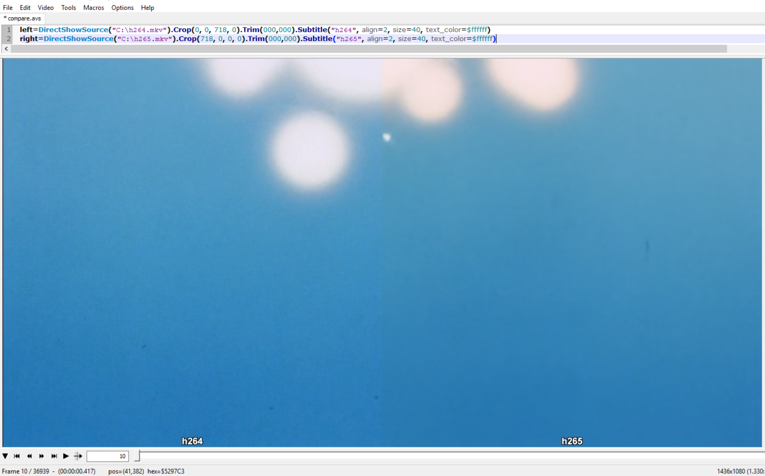Toggle the video preview triangle button
This screenshot has height=476, width=765.
(5, 456)
